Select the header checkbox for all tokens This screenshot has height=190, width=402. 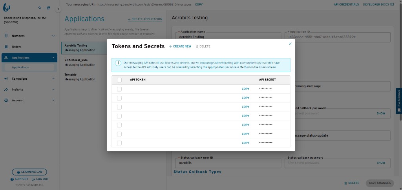(x=119, y=80)
